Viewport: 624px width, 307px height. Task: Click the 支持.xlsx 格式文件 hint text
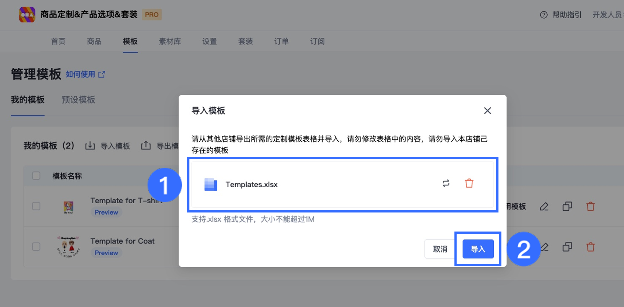[253, 219]
